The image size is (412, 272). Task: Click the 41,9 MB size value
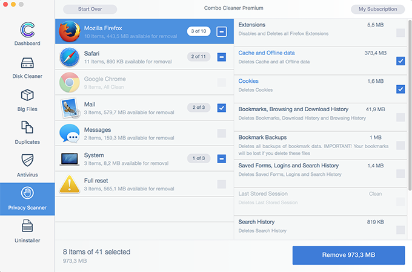tap(375, 109)
